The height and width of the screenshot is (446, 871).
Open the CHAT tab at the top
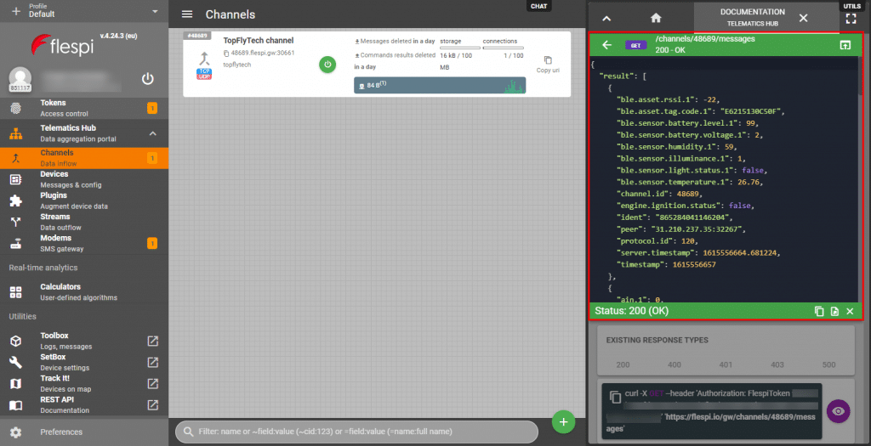[x=538, y=6]
